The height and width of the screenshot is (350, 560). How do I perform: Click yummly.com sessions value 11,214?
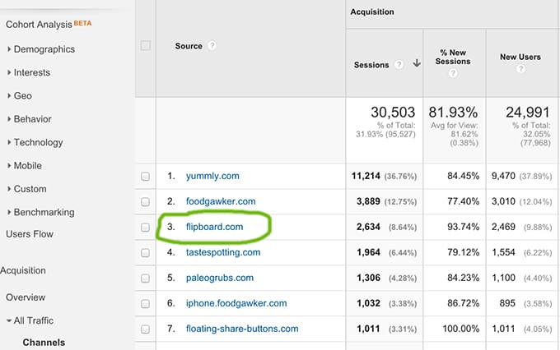[x=366, y=176]
